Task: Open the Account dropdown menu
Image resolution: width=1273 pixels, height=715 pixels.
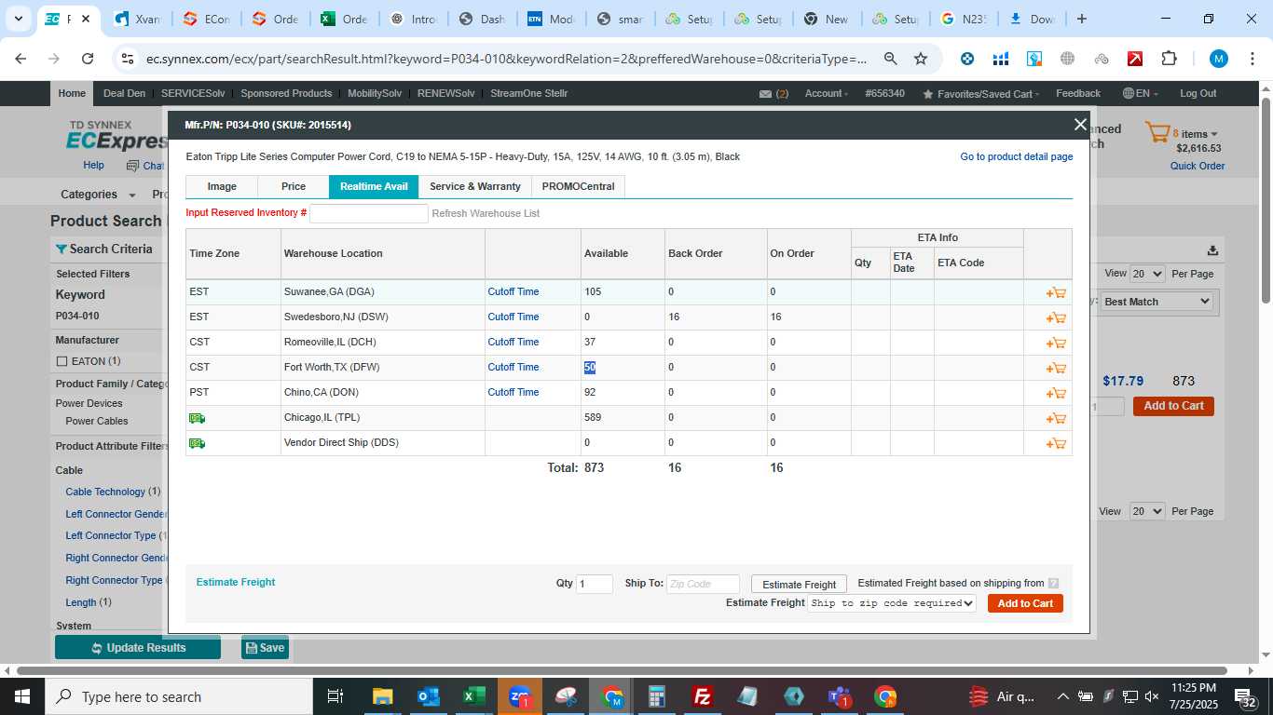Action: tap(826, 93)
